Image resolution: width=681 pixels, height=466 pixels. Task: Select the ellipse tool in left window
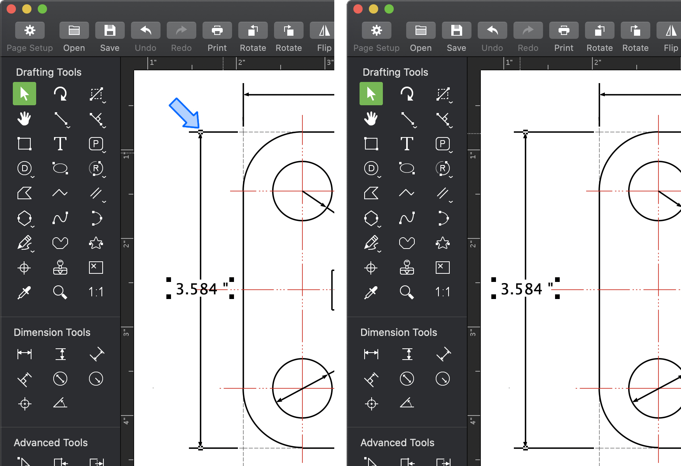(x=60, y=168)
